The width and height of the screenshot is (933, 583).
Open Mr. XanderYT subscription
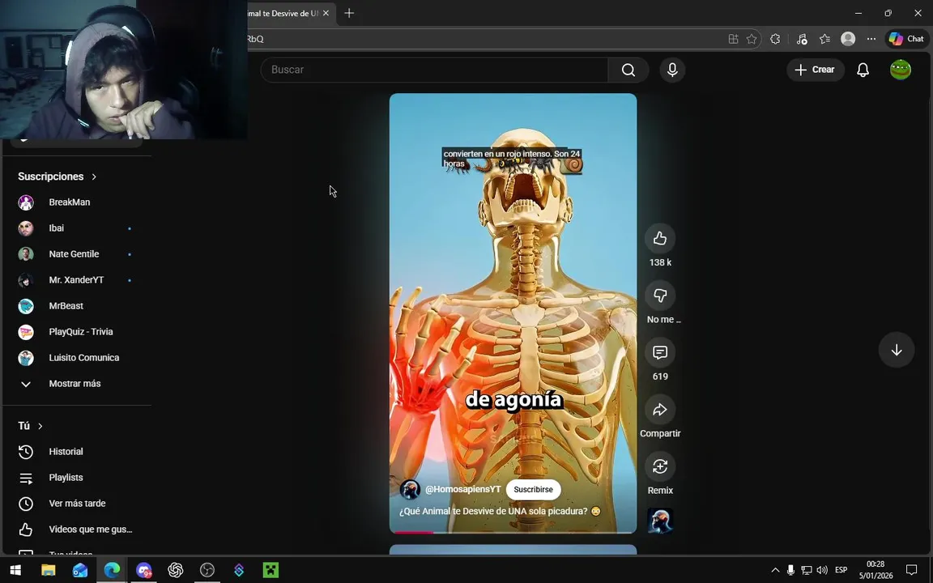pyautogui.click(x=76, y=279)
